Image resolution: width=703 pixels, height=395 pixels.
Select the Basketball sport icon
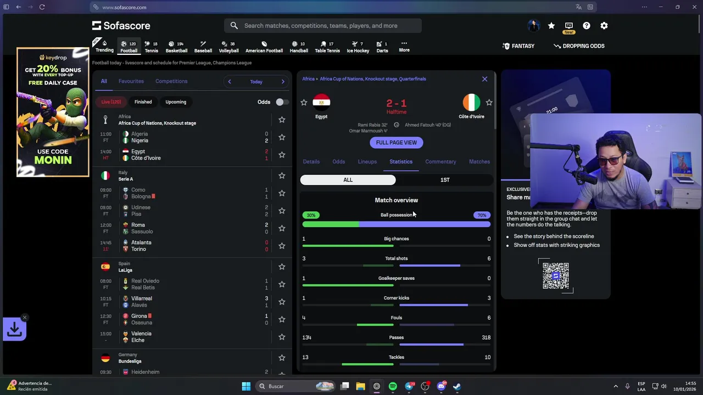(176, 47)
